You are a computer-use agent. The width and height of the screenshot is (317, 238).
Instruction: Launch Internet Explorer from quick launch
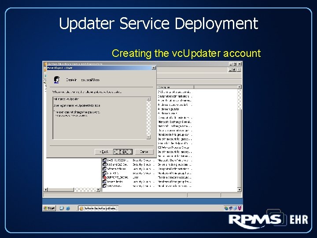[68, 208]
